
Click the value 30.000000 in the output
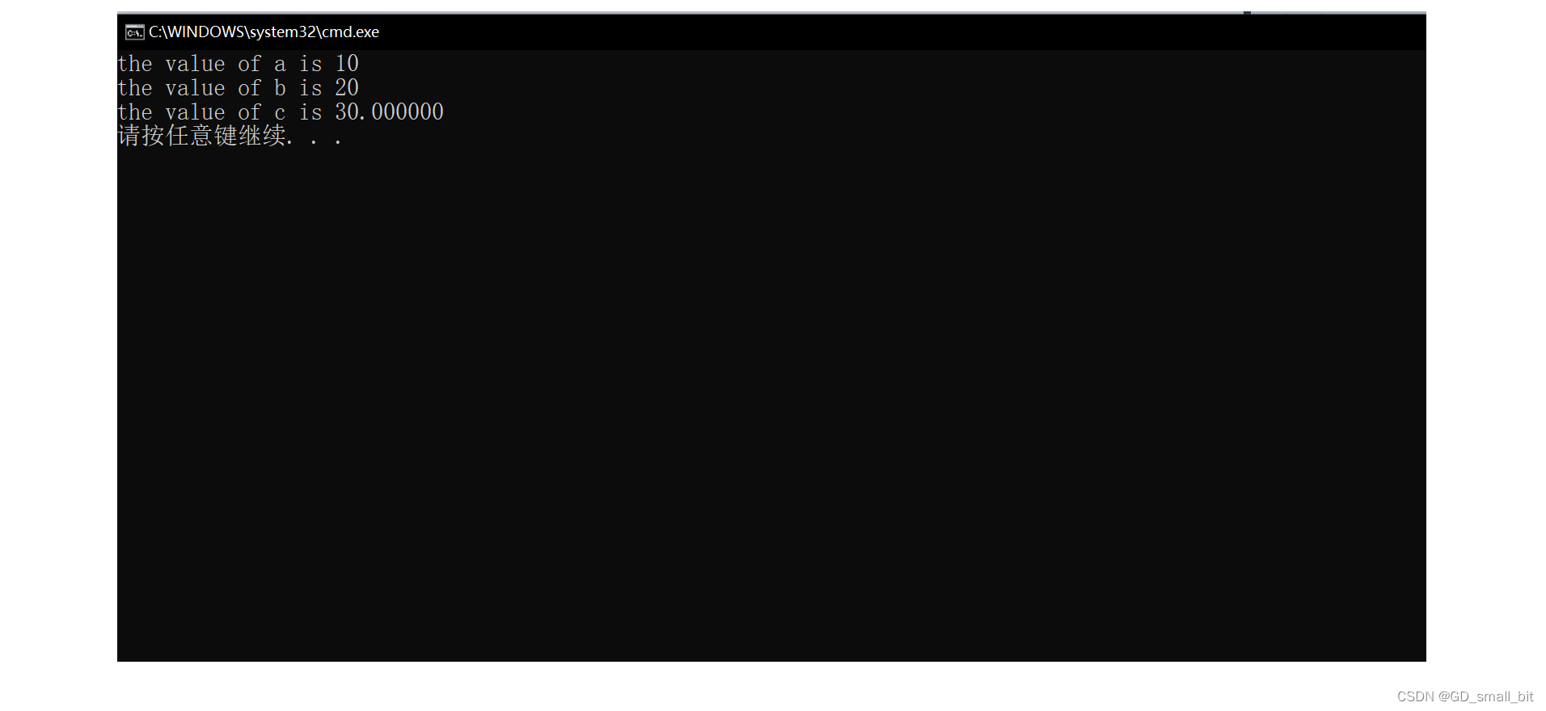tap(390, 112)
